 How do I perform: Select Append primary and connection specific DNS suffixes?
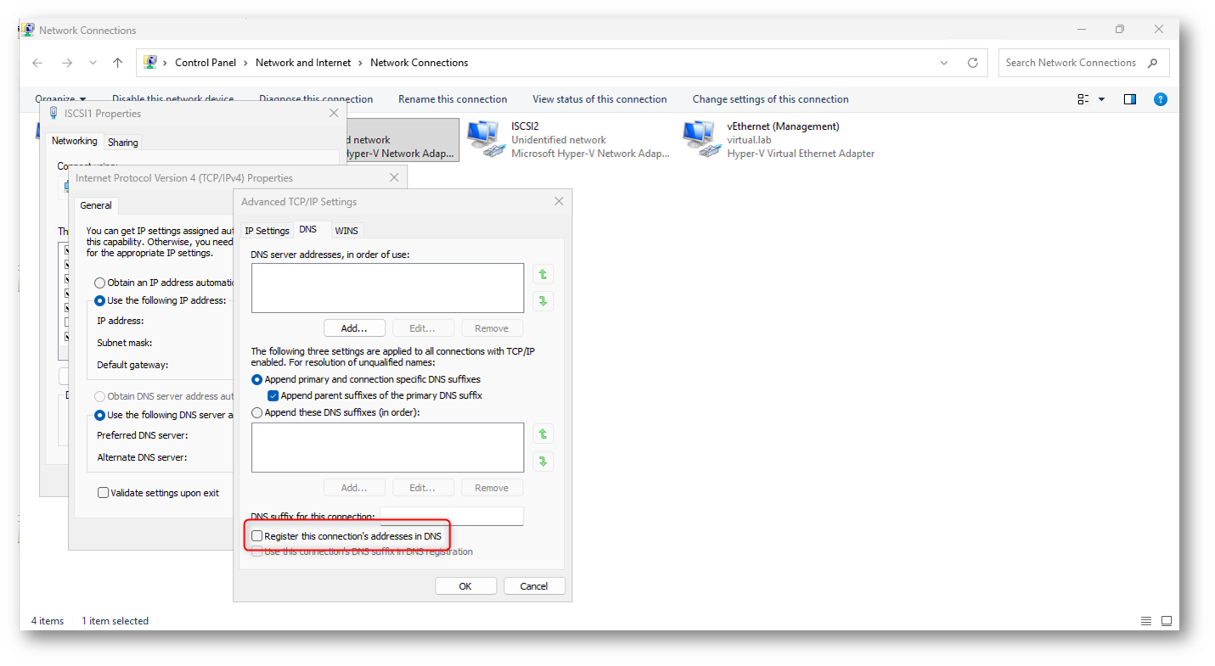point(256,379)
